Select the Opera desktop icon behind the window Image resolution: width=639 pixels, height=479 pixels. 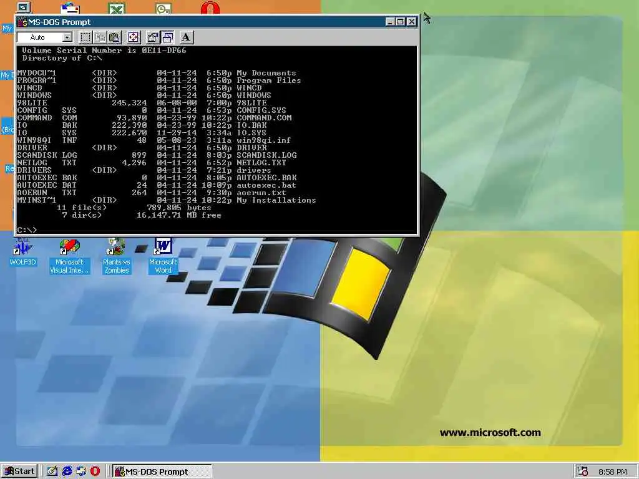[210, 7]
